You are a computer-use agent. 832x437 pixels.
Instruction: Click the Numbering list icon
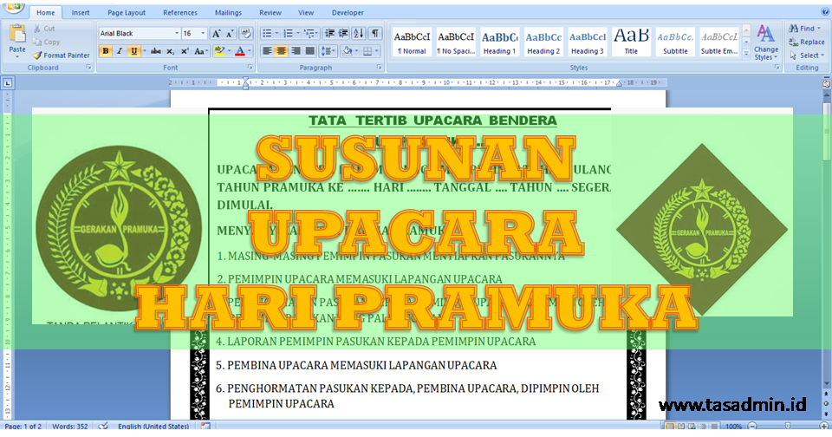(288, 34)
